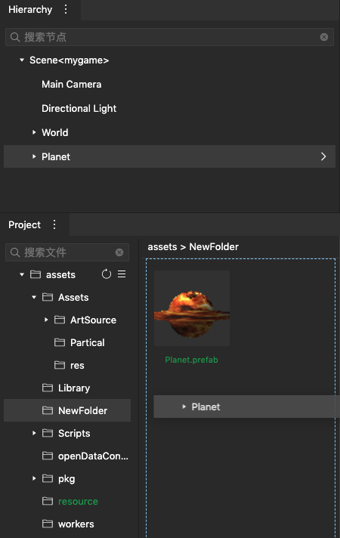The height and width of the screenshot is (538, 340).
Task: Clear the hierarchy node search field
Action: 324,37
